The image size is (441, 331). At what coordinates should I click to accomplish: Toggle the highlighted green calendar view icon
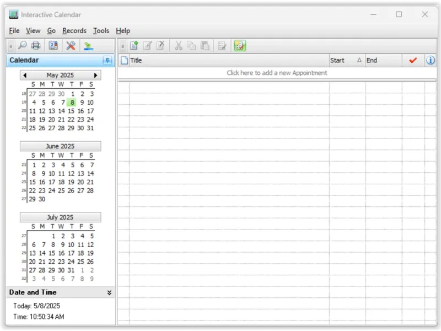(x=240, y=46)
